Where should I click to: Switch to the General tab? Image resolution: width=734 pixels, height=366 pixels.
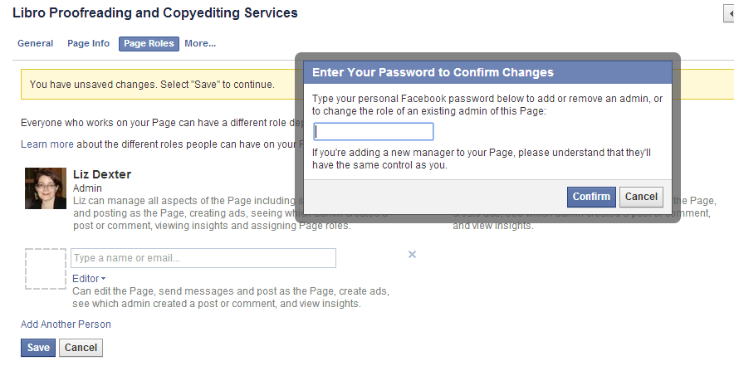pyautogui.click(x=36, y=43)
